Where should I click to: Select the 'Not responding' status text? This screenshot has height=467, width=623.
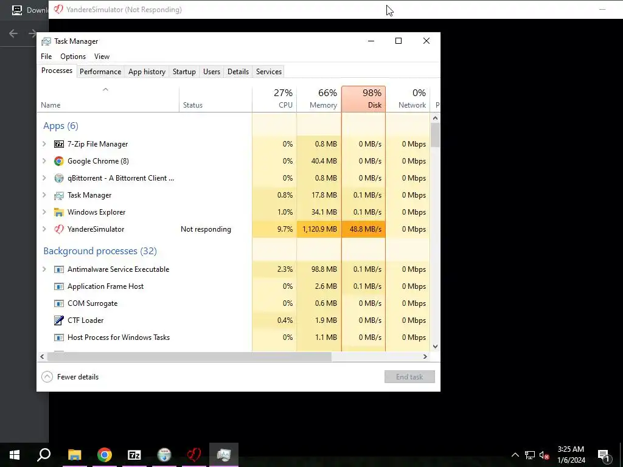coord(206,229)
